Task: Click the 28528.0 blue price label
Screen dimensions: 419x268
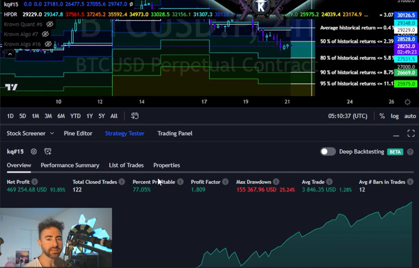Action: pos(405,39)
